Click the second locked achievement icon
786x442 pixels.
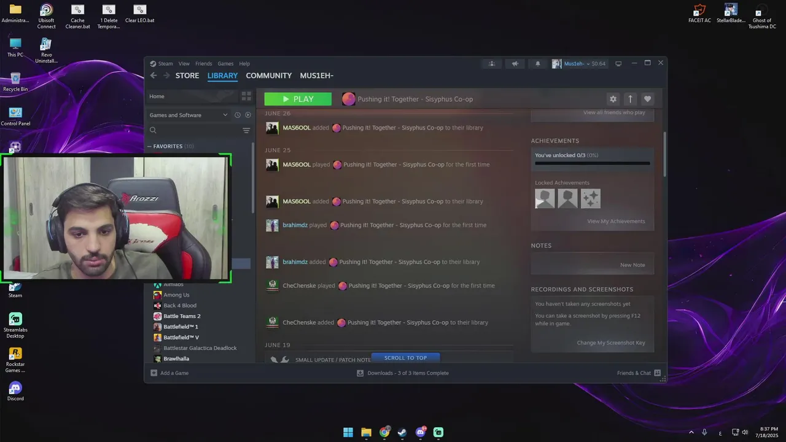click(567, 198)
